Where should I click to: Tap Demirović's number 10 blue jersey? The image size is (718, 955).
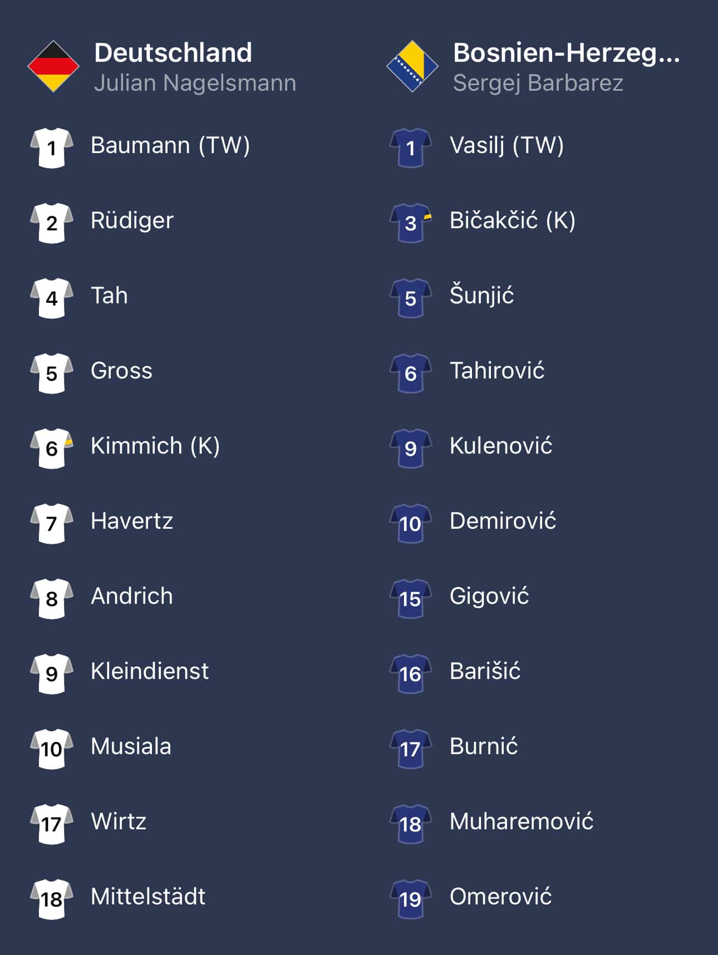pos(411,523)
